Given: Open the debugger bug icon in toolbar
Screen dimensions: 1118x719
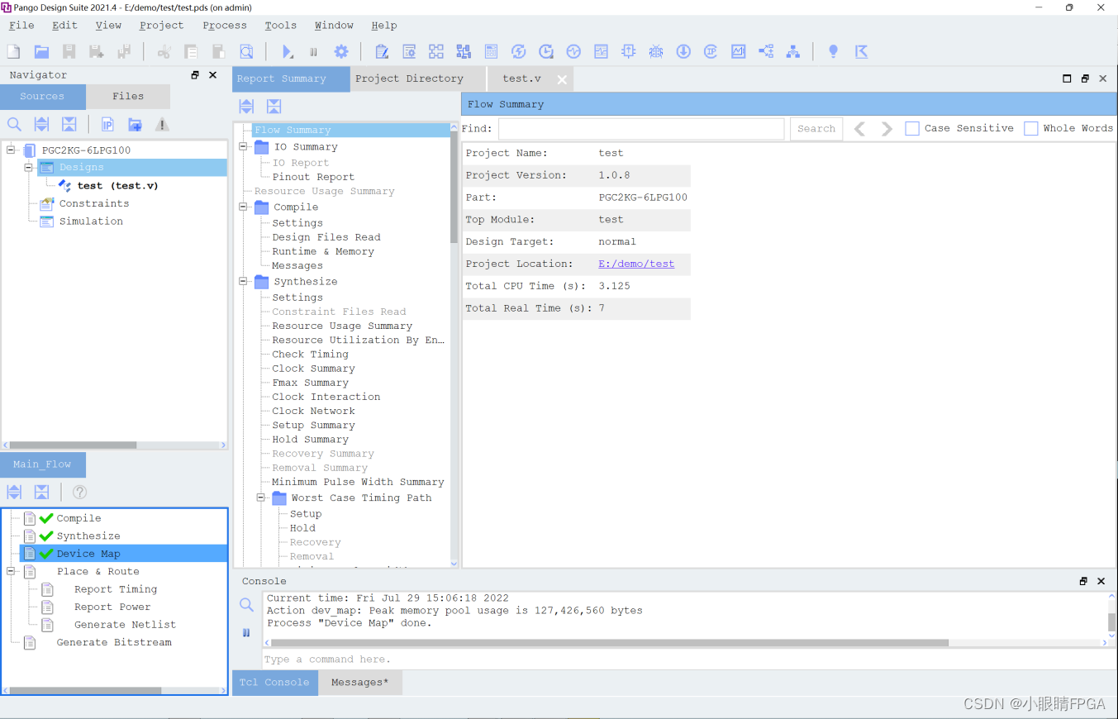Looking at the screenshot, I should (656, 51).
